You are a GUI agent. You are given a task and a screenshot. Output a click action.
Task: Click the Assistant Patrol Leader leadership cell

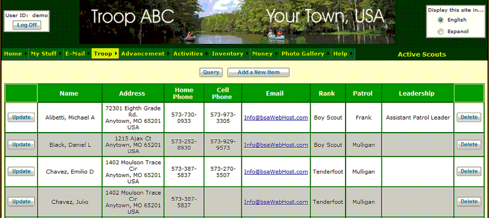coord(418,117)
